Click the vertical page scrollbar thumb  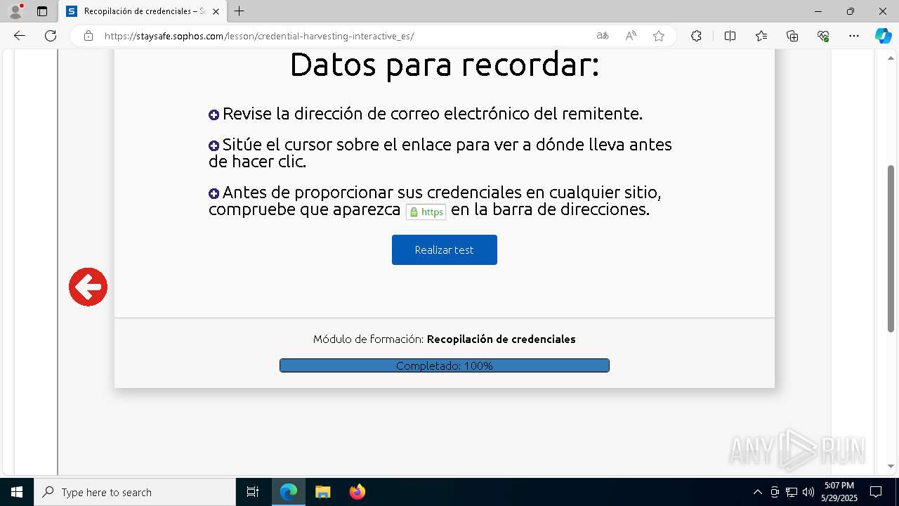(x=891, y=249)
